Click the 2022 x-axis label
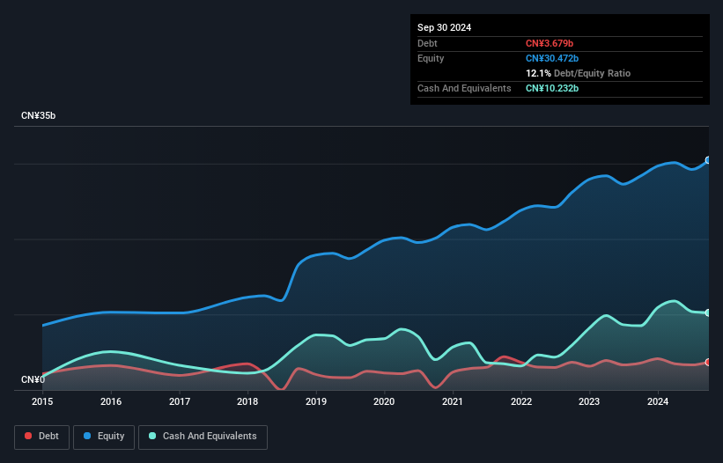Viewport: 723px width, 463px height. pos(521,401)
